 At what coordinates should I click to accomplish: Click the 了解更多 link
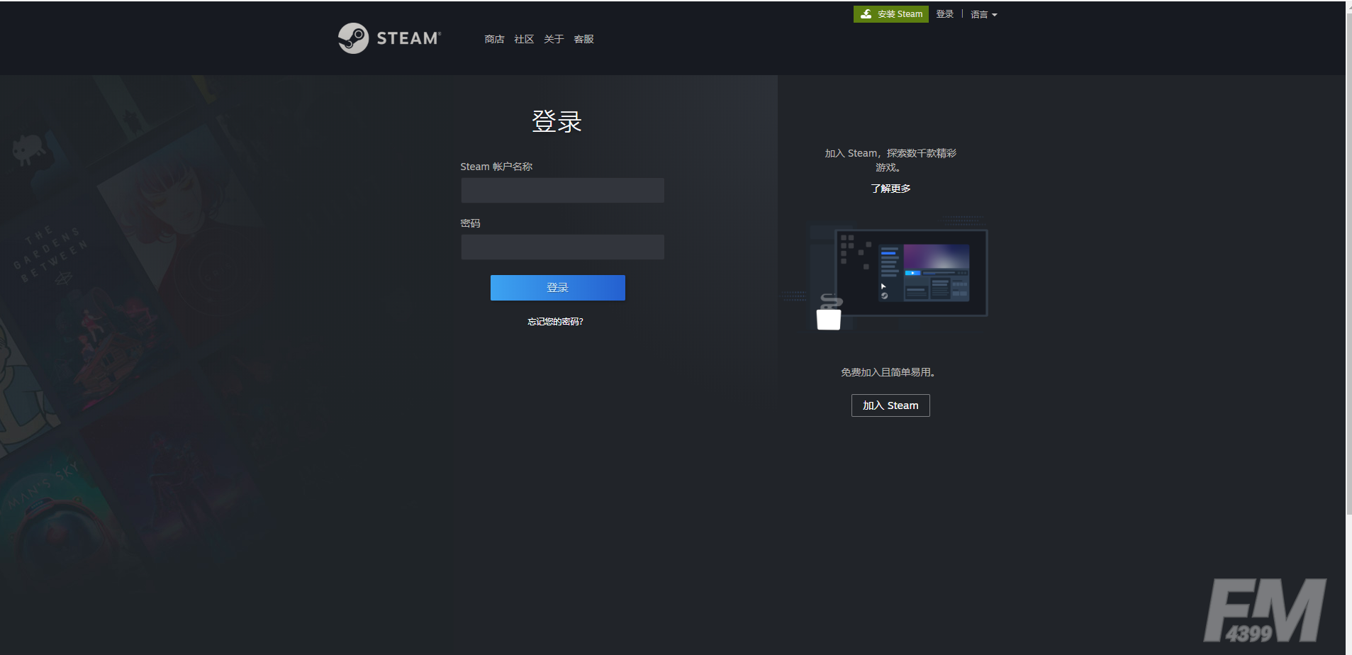coord(890,189)
